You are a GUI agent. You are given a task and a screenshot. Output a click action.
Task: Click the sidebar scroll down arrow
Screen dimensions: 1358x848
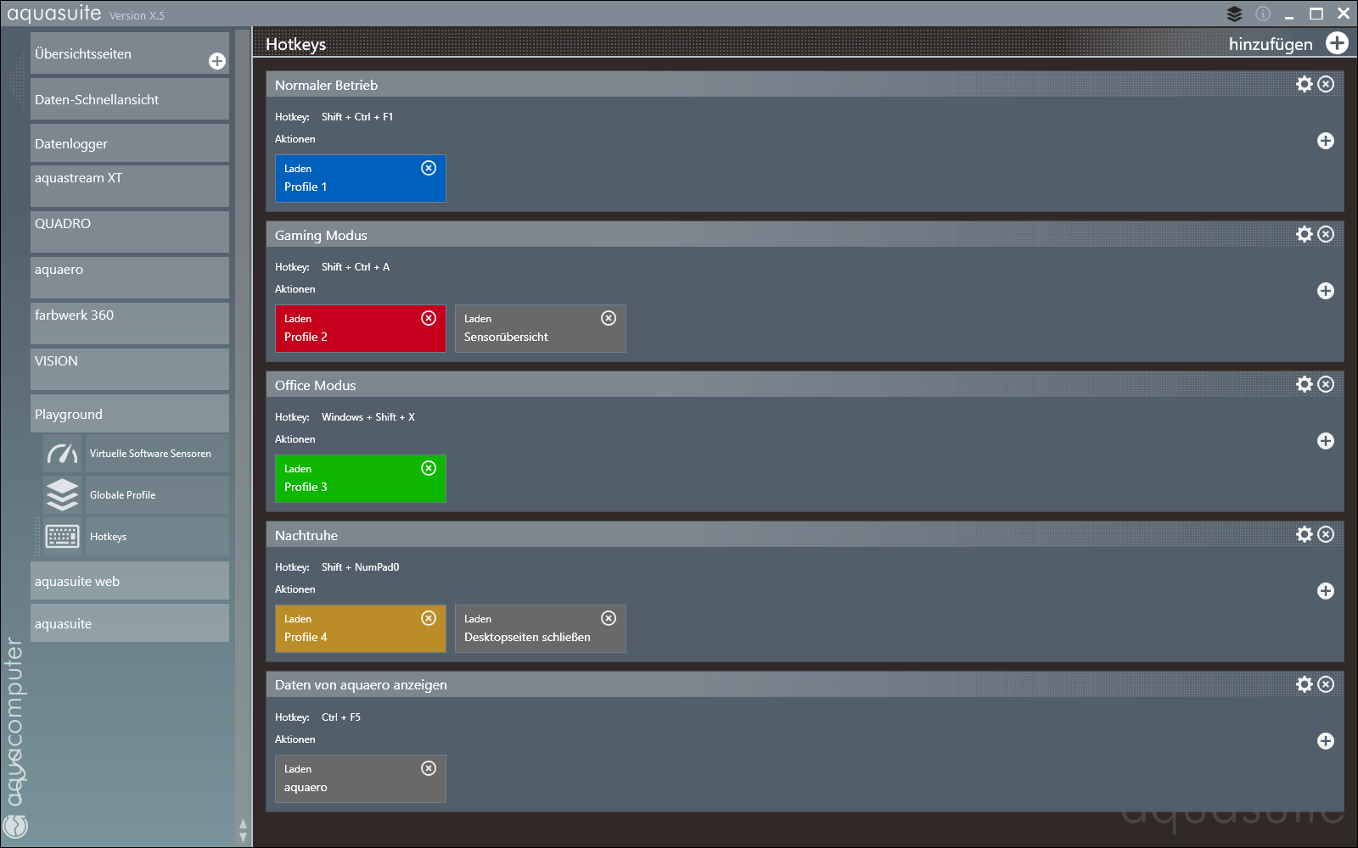pyautogui.click(x=244, y=838)
